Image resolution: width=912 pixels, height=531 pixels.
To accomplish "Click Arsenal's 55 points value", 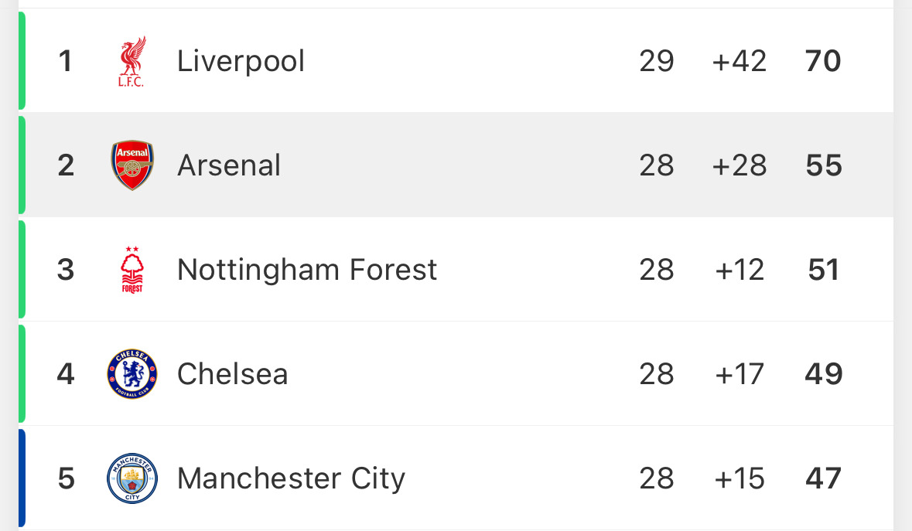I will pos(824,165).
